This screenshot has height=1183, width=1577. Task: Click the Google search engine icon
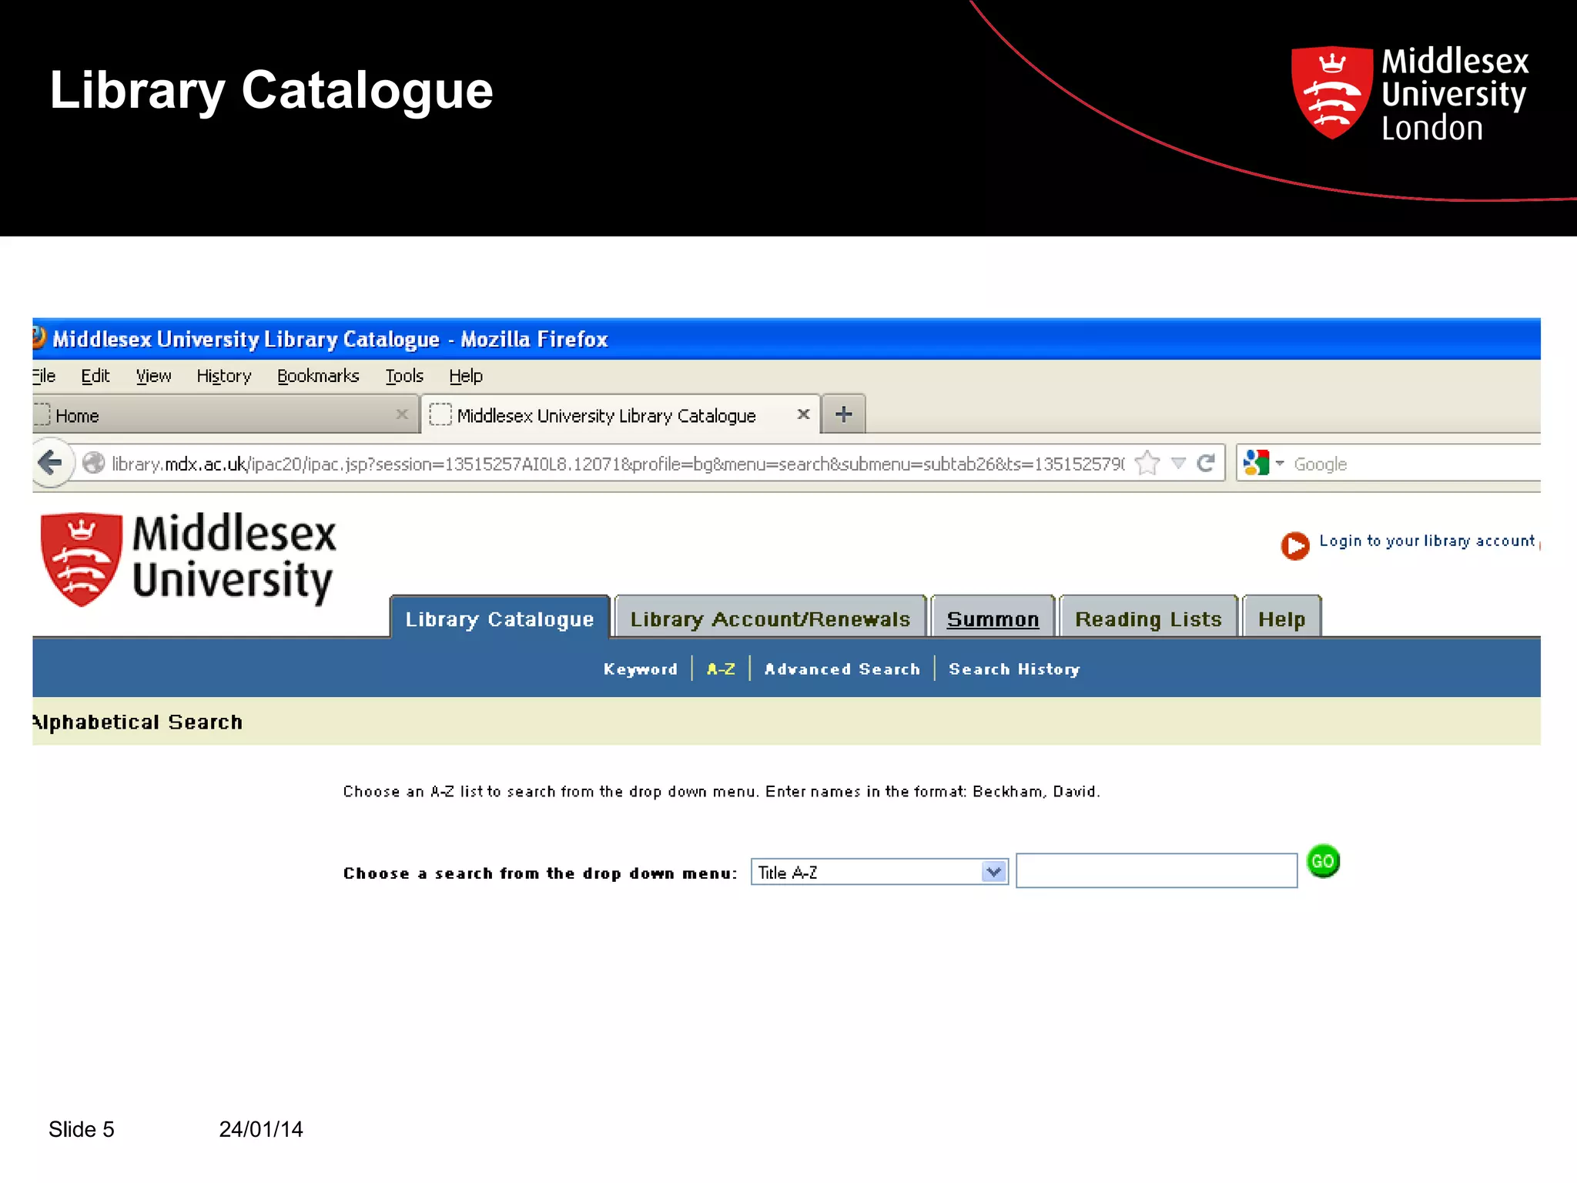pyautogui.click(x=1256, y=463)
